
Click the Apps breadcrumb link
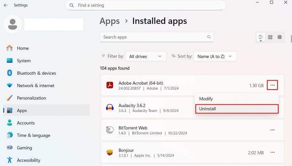[110, 21]
